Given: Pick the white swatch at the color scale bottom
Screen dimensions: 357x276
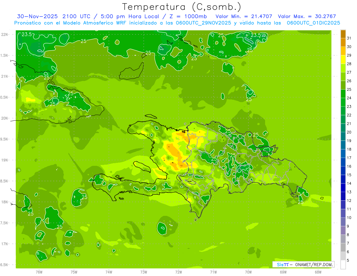Looking at the screenshot, I should (x=343, y=265).
